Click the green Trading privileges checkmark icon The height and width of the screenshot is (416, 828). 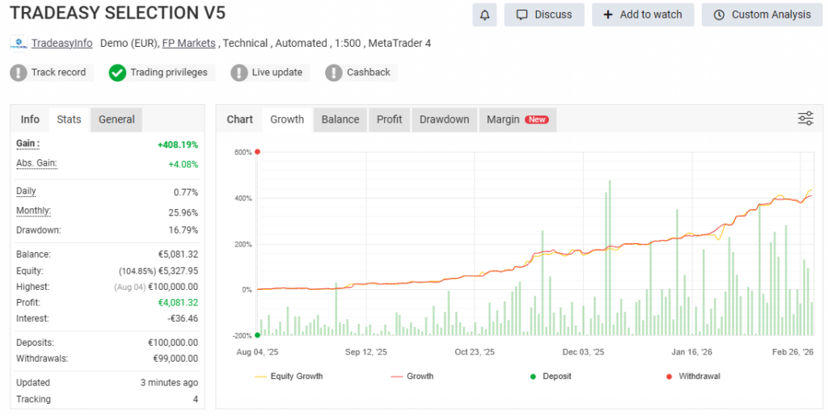click(117, 73)
